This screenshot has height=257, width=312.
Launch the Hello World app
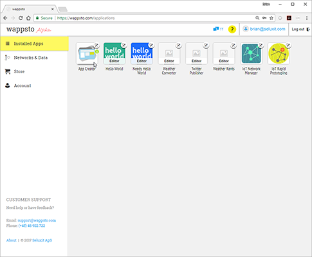pos(115,53)
